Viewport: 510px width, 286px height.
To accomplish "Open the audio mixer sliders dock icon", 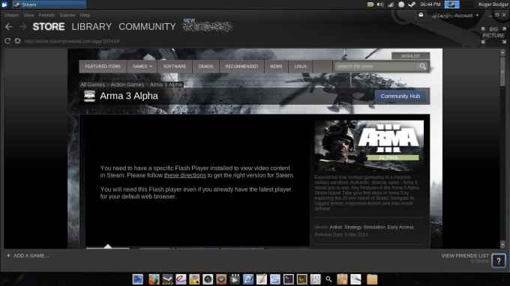I will pyautogui.click(x=315, y=279).
